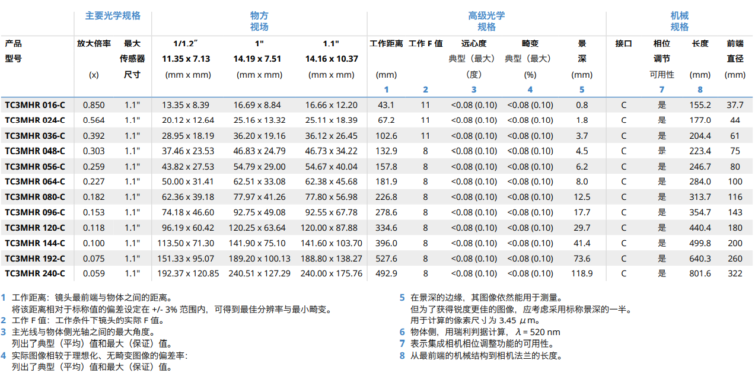Click the 前端直径 column header

[735, 50]
